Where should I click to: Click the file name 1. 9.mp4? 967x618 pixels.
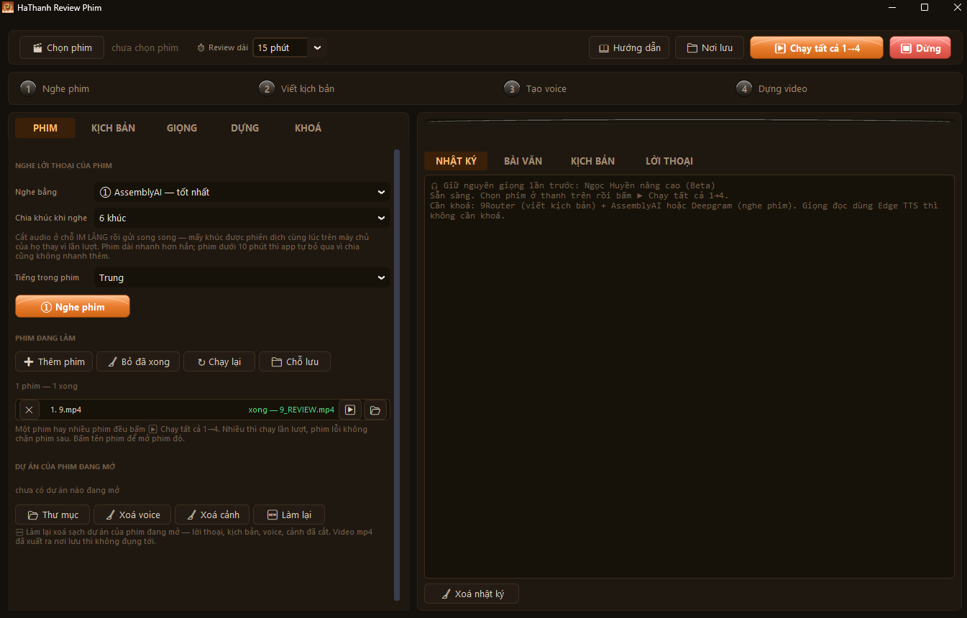coord(65,410)
